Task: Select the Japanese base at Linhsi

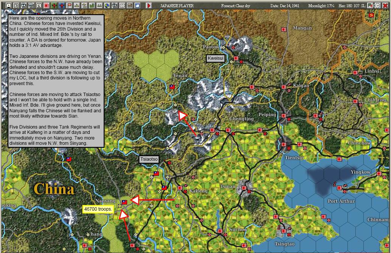Action: (355, 73)
